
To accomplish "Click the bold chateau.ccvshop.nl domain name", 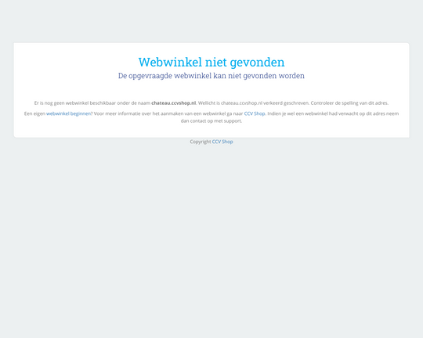I will coord(173,103).
